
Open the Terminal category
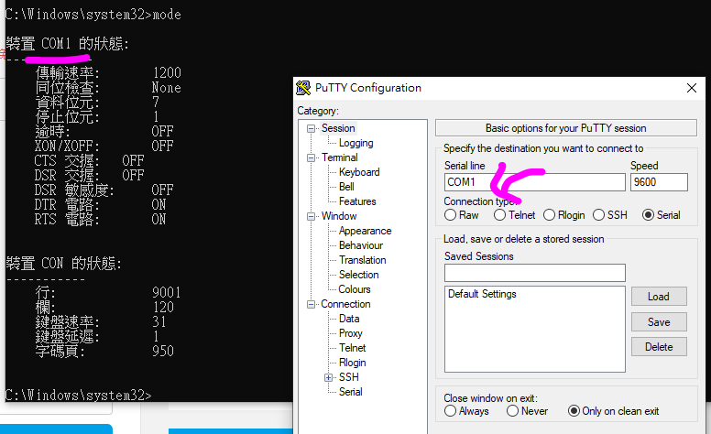tap(340, 157)
